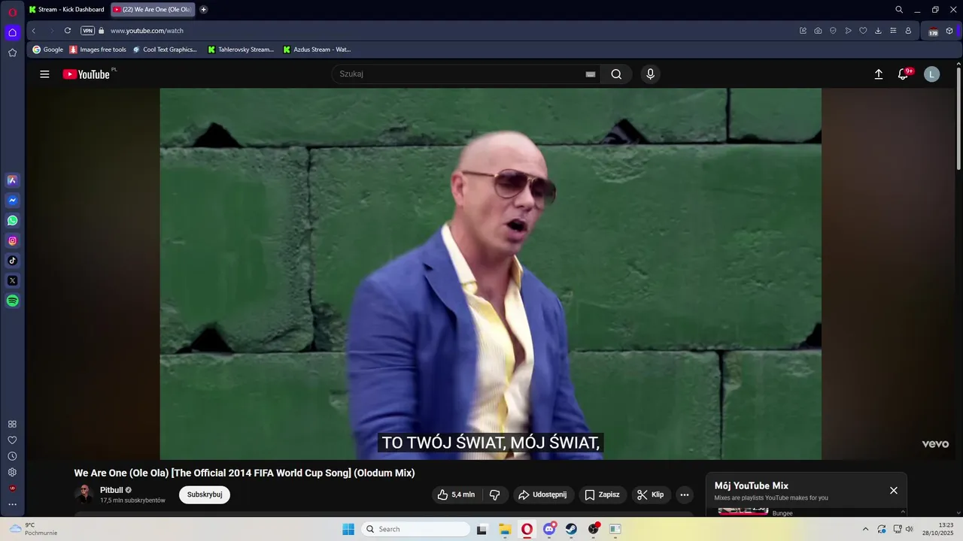Switch to Stream - Kick Dashboard tab
Image resolution: width=963 pixels, height=541 pixels.
[x=66, y=10]
